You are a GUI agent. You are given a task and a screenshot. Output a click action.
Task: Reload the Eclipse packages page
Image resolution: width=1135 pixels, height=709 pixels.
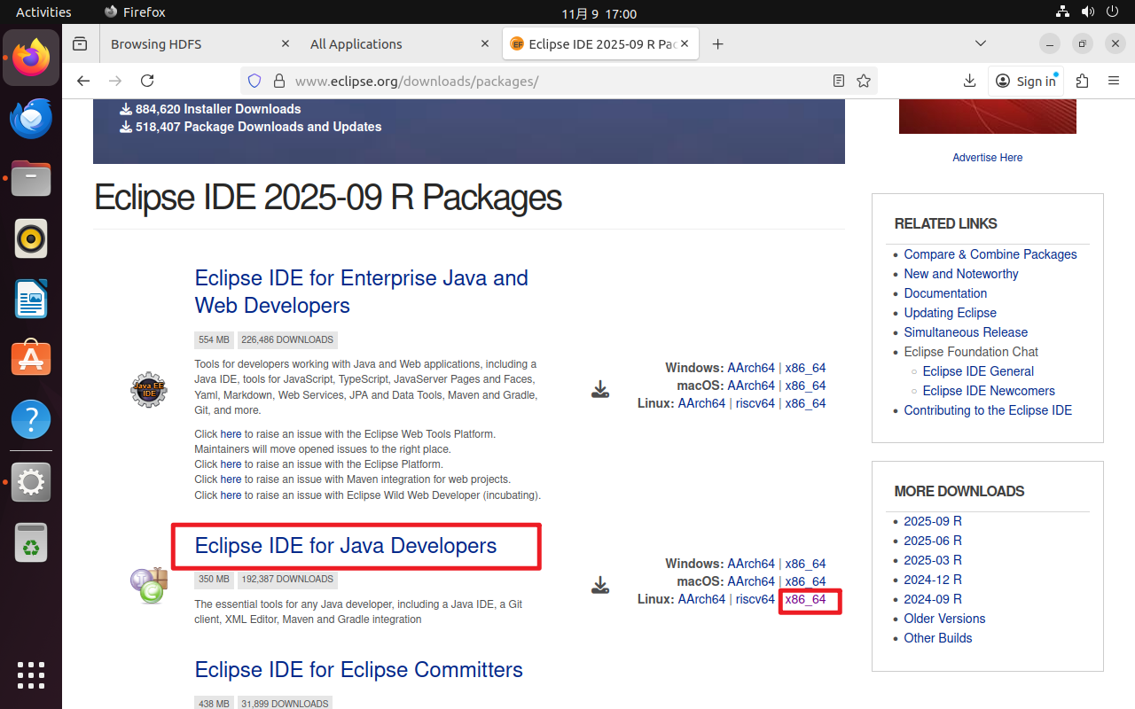click(147, 81)
